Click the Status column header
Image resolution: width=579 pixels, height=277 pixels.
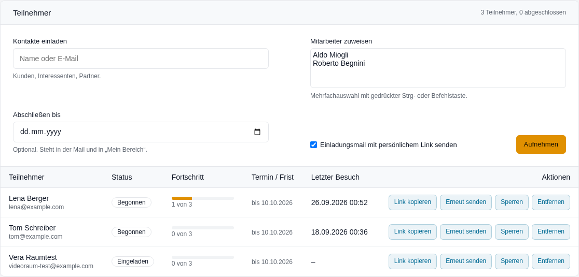[121, 177]
